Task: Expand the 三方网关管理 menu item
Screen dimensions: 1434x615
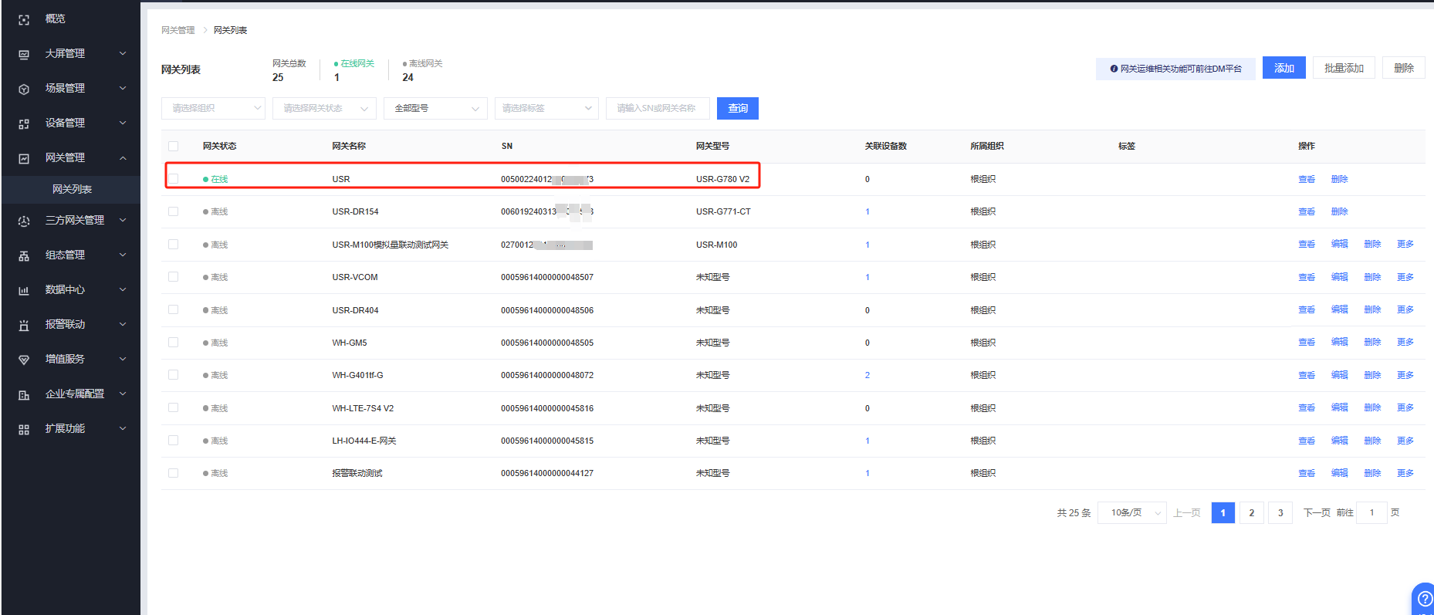Action: 74,221
